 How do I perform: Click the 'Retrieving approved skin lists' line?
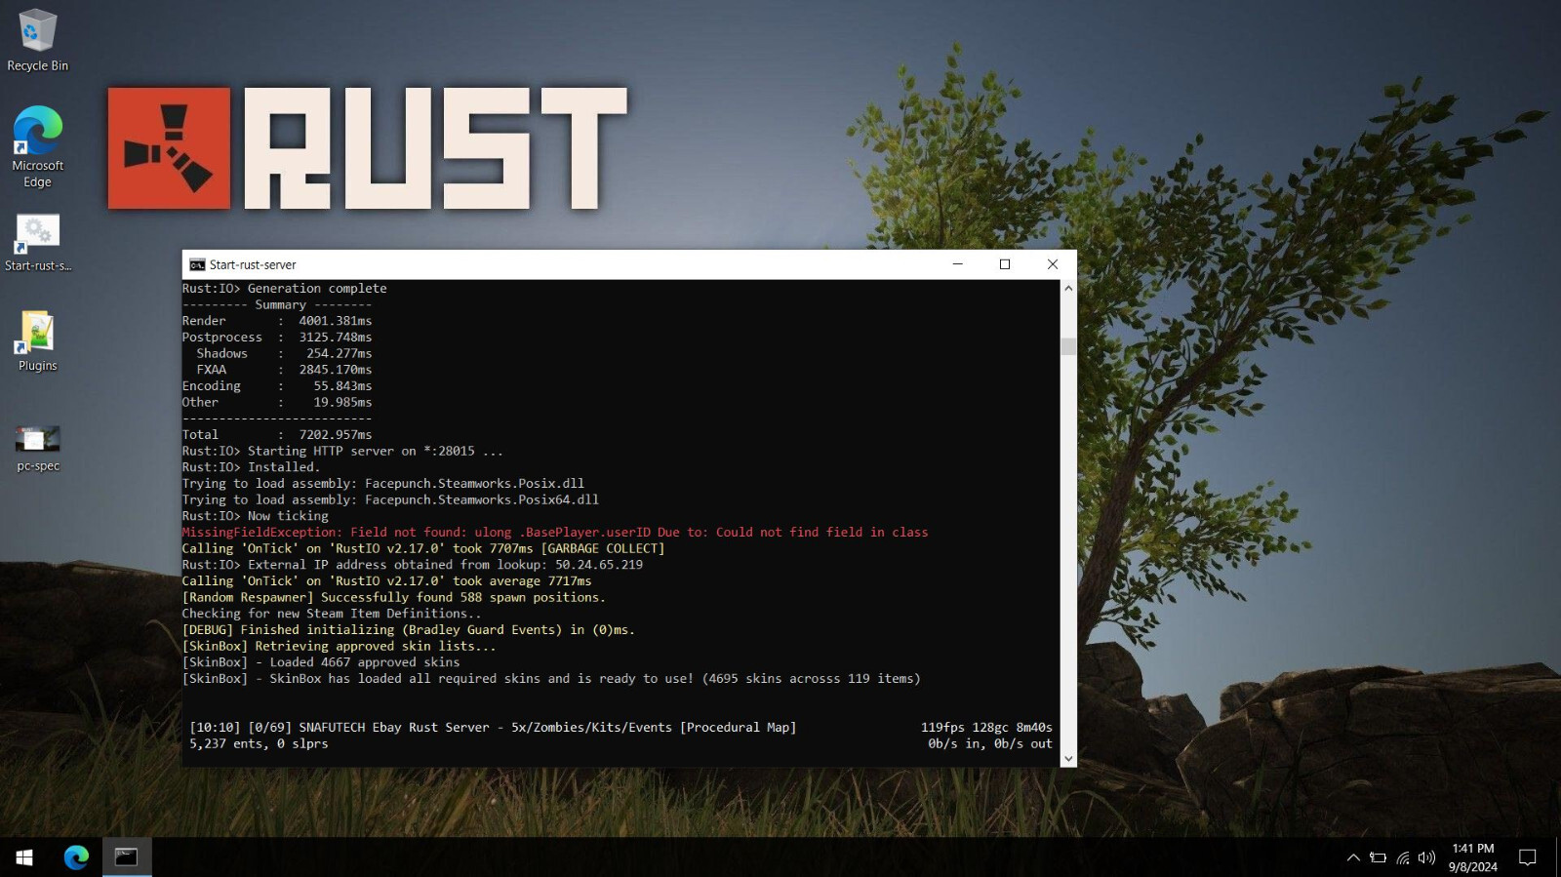[339, 646]
